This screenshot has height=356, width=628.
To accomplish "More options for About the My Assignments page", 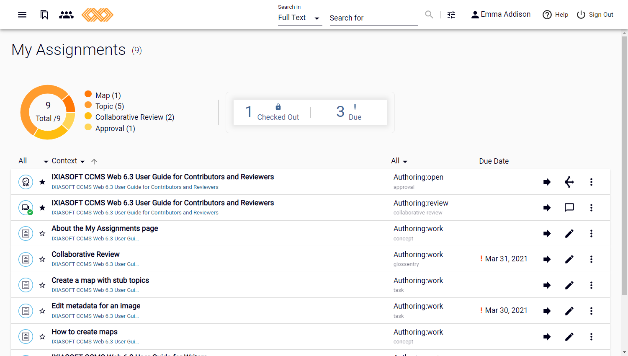I will pyautogui.click(x=591, y=233).
